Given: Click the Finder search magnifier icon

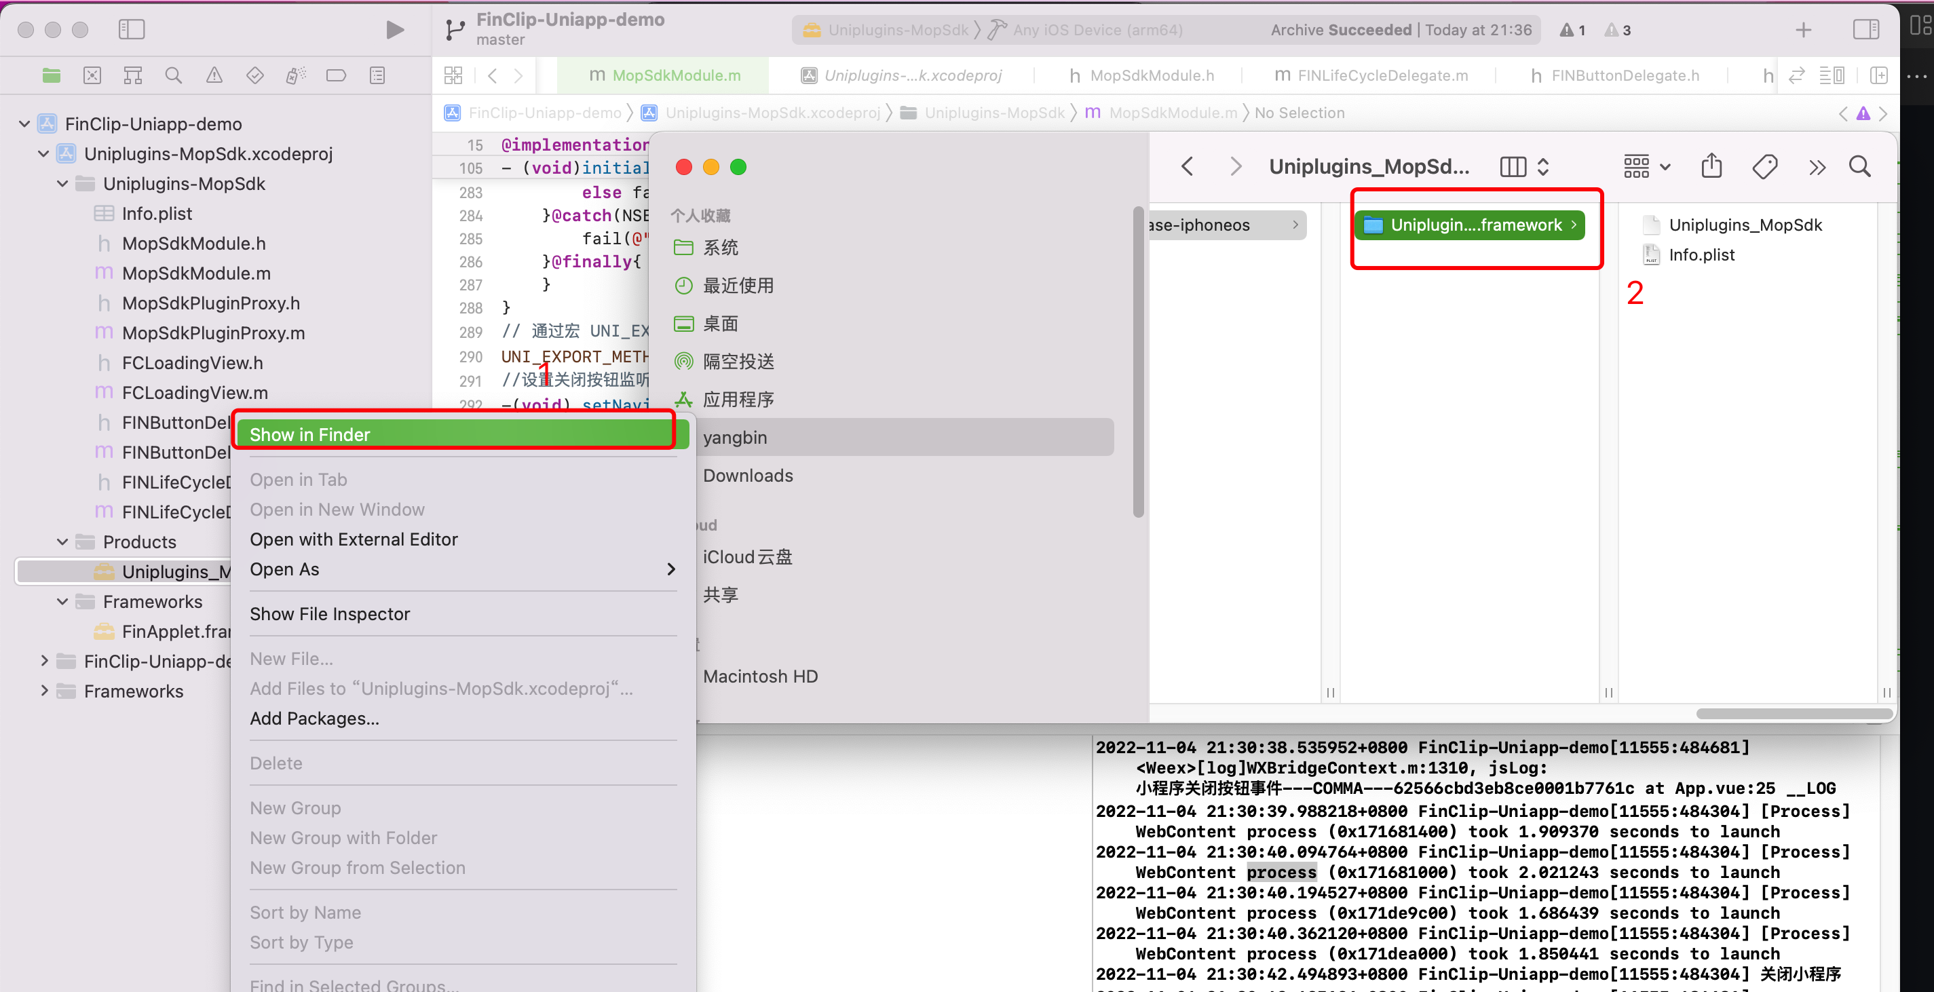Looking at the screenshot, I should tap(1859, 166).
